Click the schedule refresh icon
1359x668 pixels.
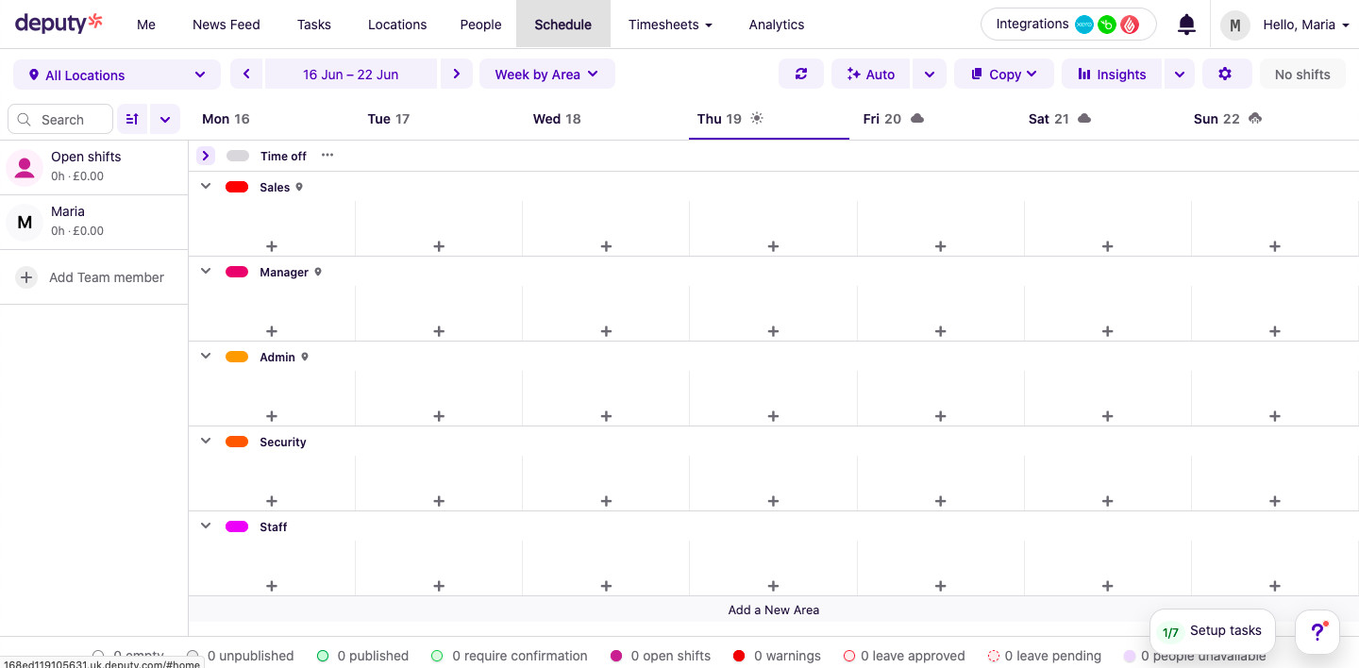tap(801, 75)
